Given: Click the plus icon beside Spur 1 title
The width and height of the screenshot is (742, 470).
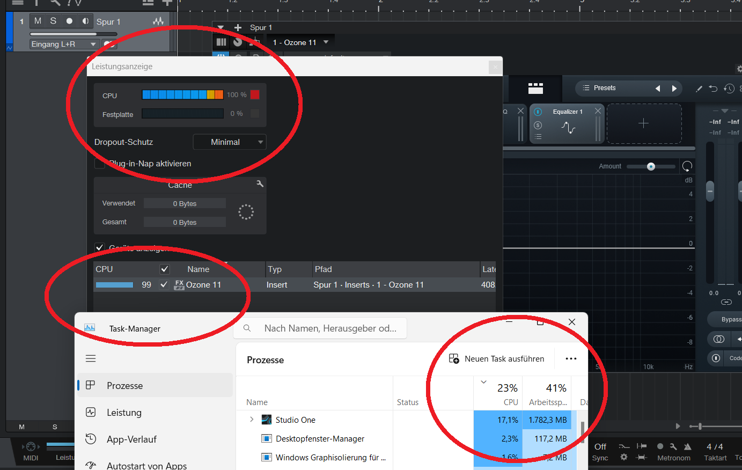Looking at the screenshot, I should point(238,27).
